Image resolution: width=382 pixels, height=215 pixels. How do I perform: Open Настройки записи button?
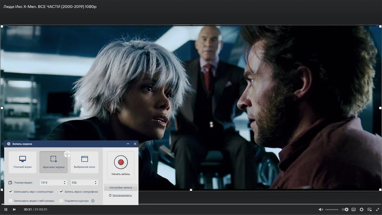pos(120,188)
